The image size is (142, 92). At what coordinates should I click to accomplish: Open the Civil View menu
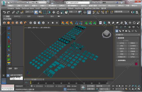click(x=102, y=6)
